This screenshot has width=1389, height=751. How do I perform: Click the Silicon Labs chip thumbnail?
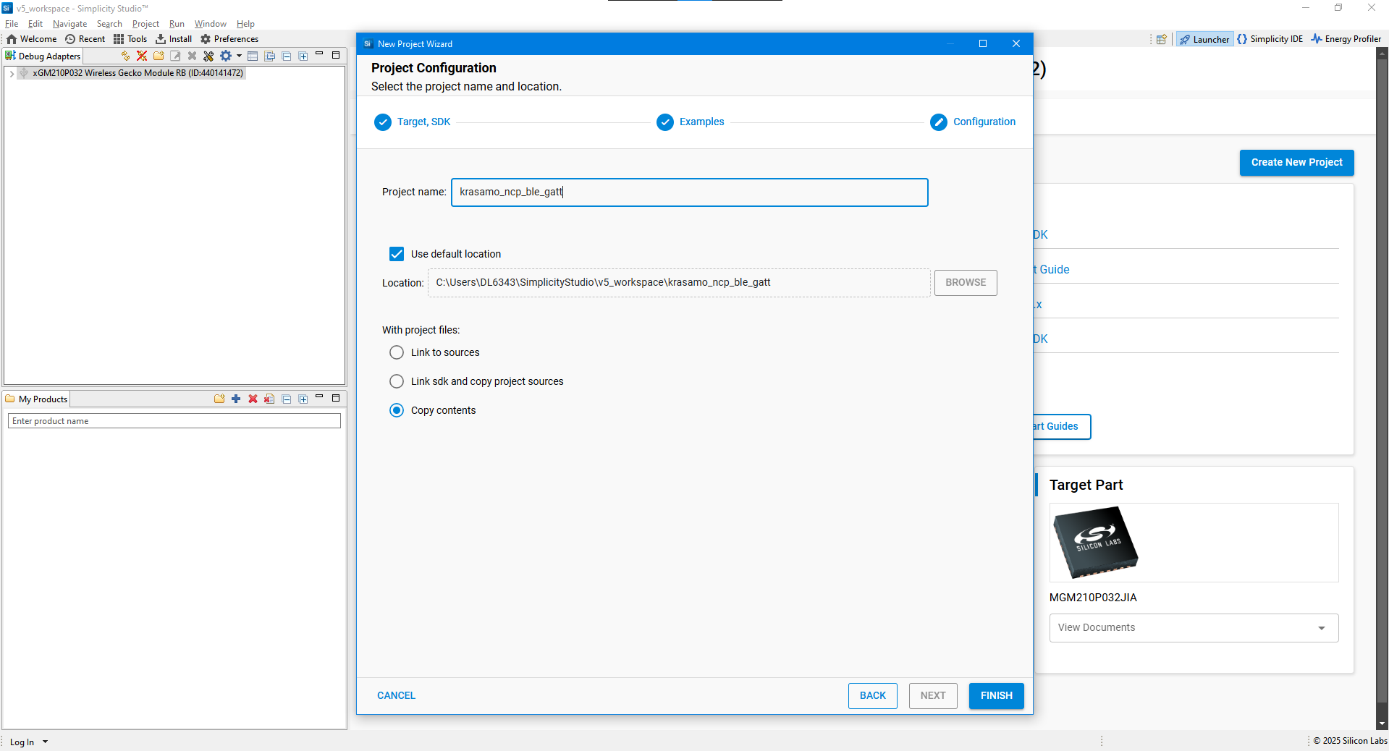pos(1095,543)
